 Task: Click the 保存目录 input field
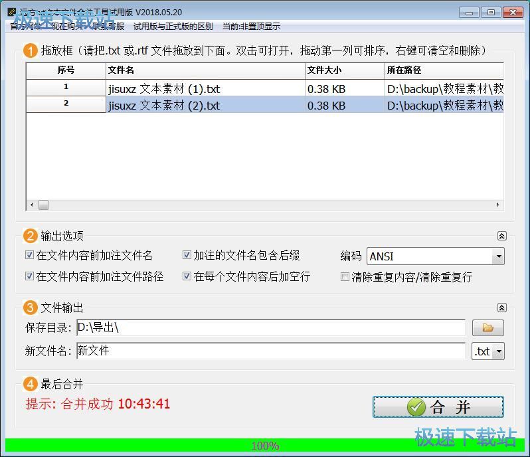pos(271,327)
